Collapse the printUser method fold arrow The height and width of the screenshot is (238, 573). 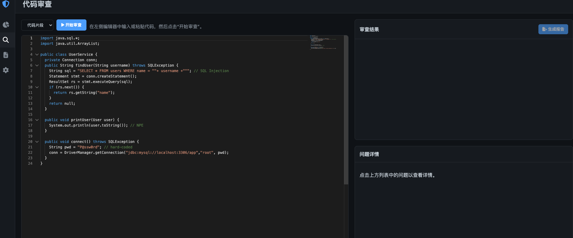37,120
